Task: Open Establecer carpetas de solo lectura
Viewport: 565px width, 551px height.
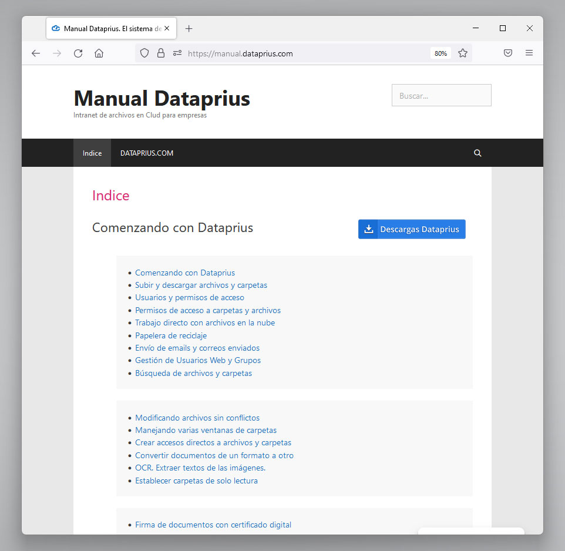Action: click(196, 481)
